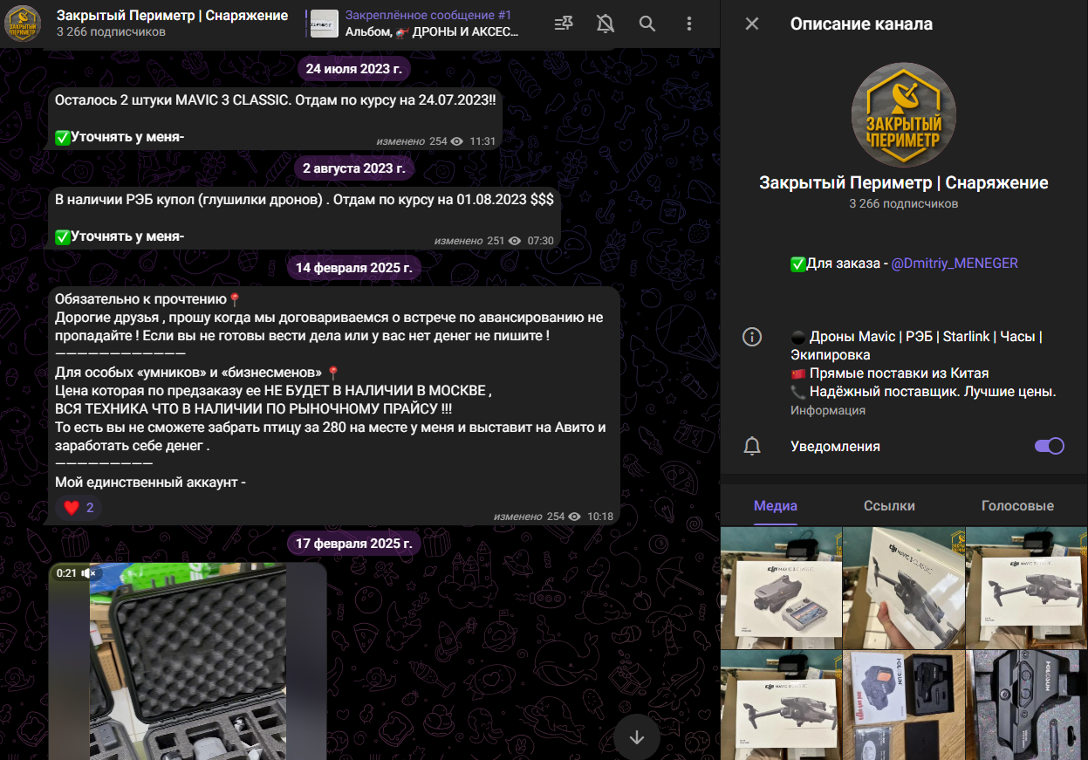
Task: Click the 17 февраля 2025 г. date badge
Action: point(354,543)
